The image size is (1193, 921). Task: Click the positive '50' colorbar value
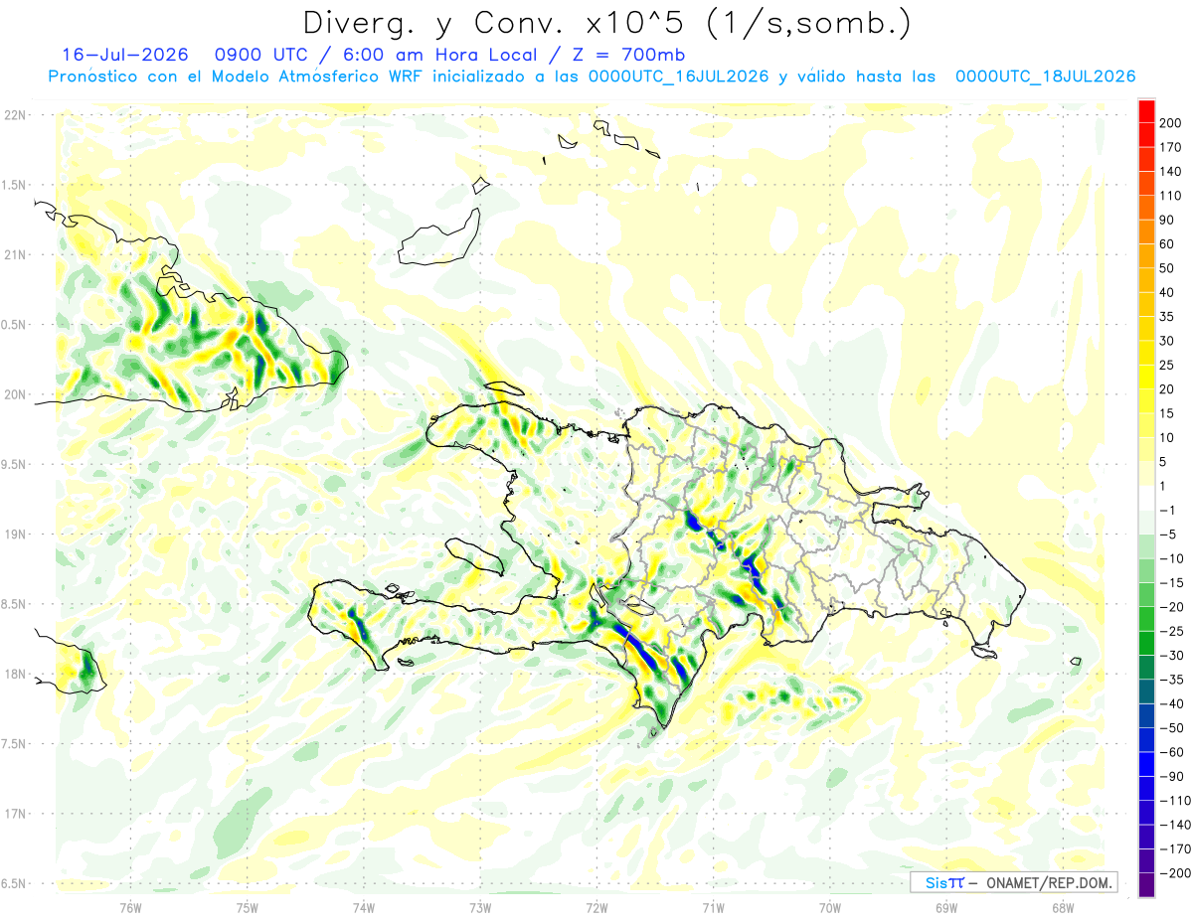[x=1167, y=268]
